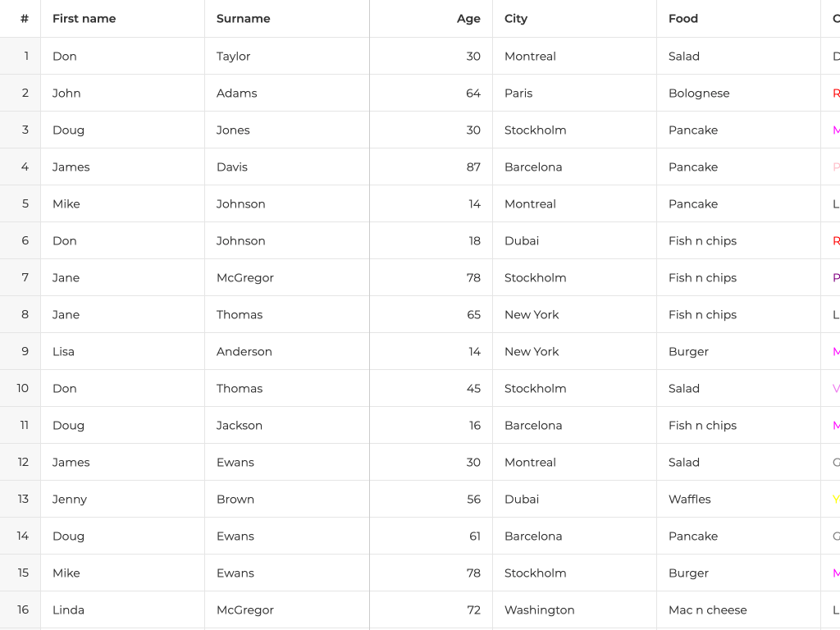Click the Washington city cell

(540, 609)
